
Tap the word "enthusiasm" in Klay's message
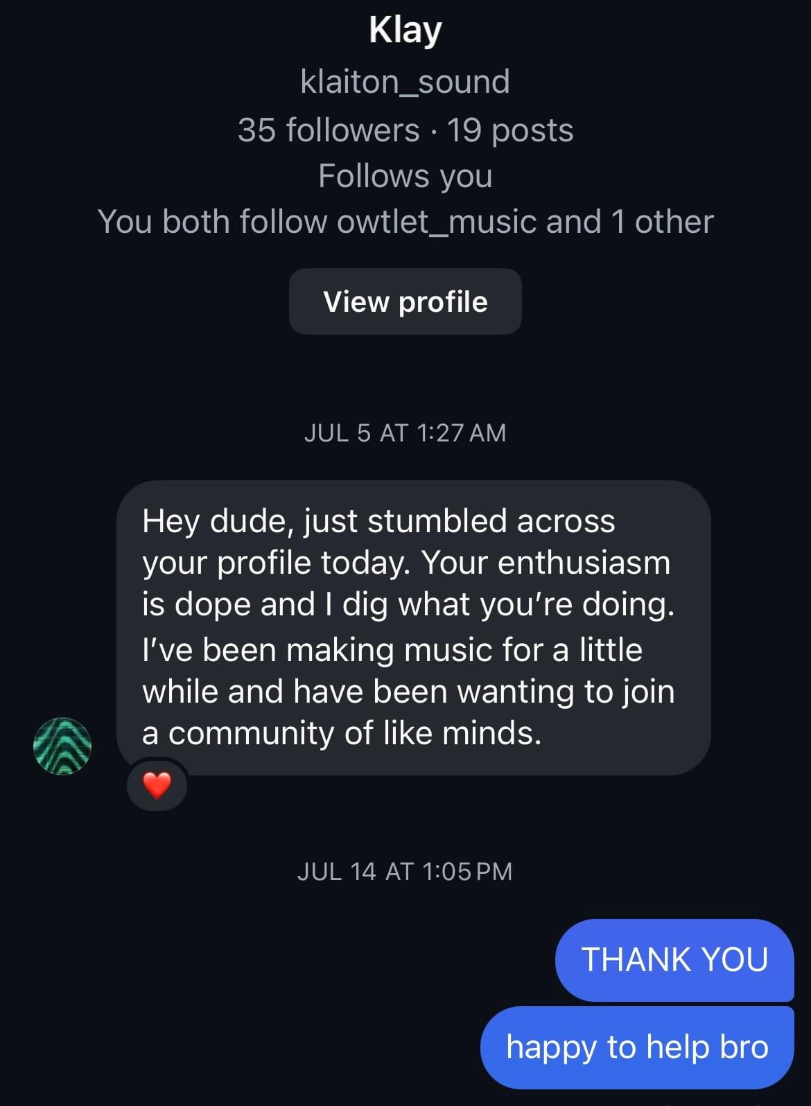(x=584, y=563)
